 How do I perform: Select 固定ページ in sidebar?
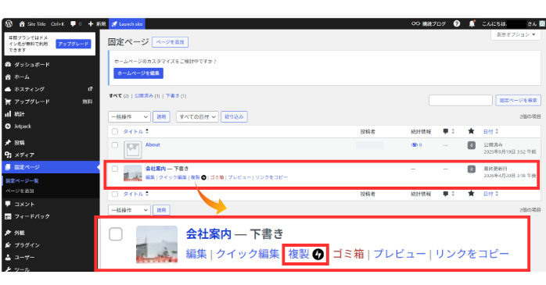pos(51,167)
